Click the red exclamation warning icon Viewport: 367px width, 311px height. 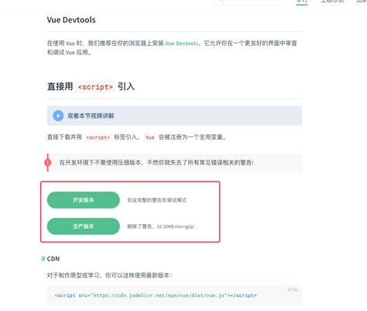(x=47, y=162)
